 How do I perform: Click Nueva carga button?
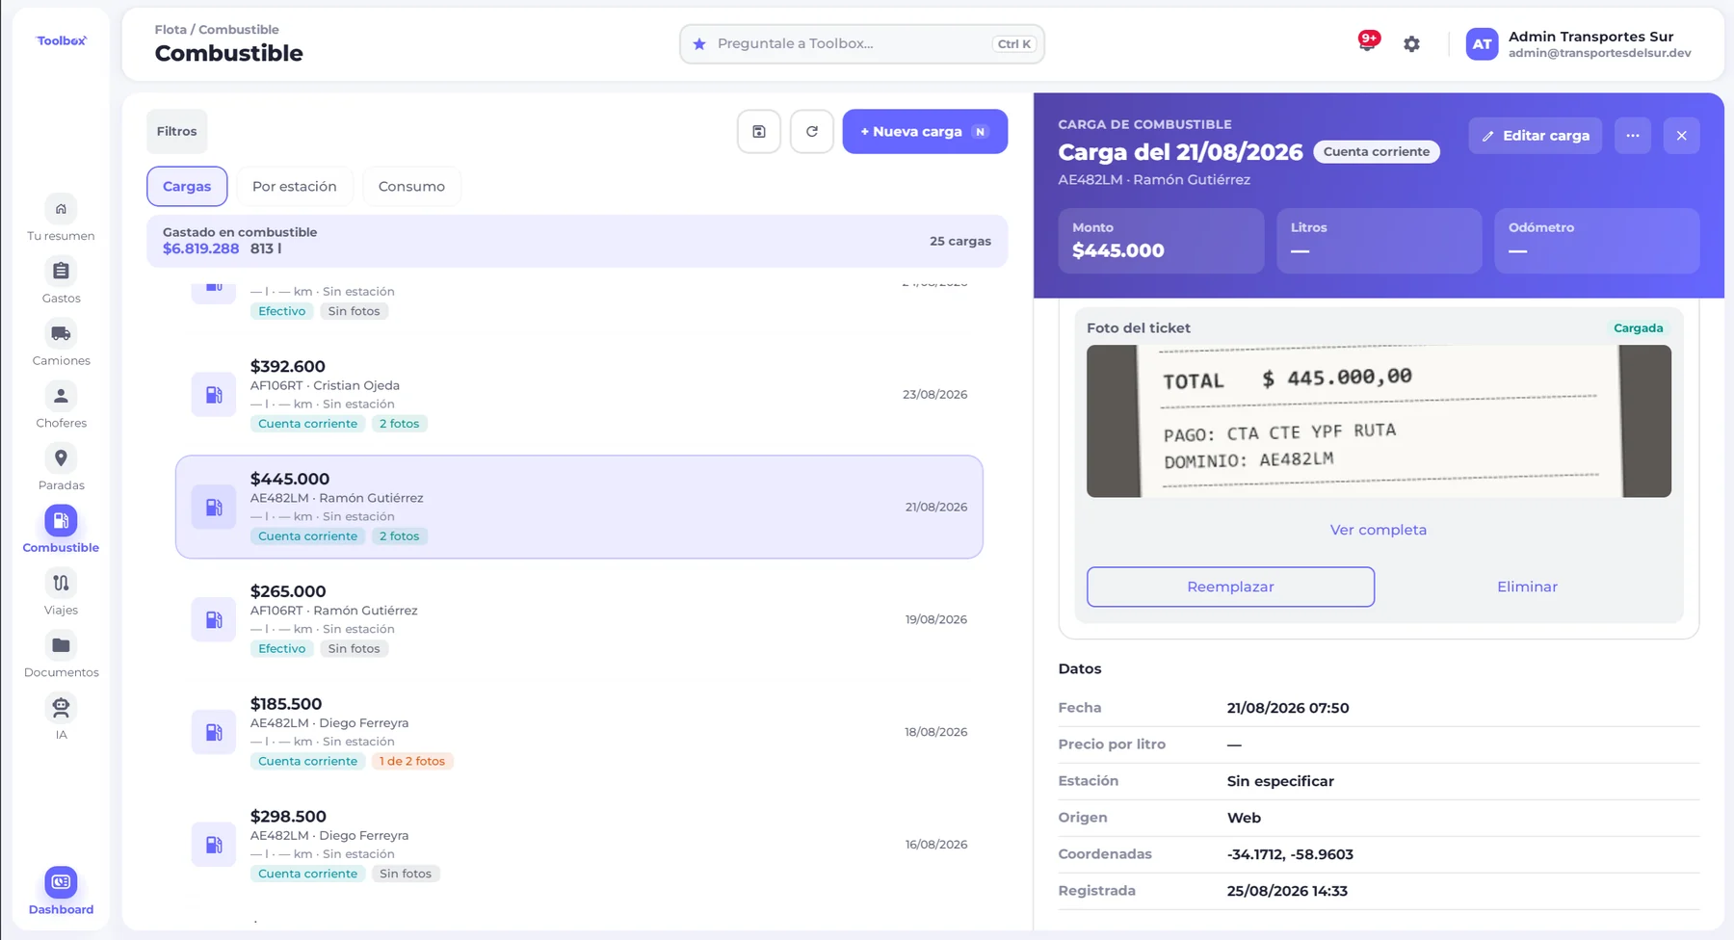click(x=925, y=131)
